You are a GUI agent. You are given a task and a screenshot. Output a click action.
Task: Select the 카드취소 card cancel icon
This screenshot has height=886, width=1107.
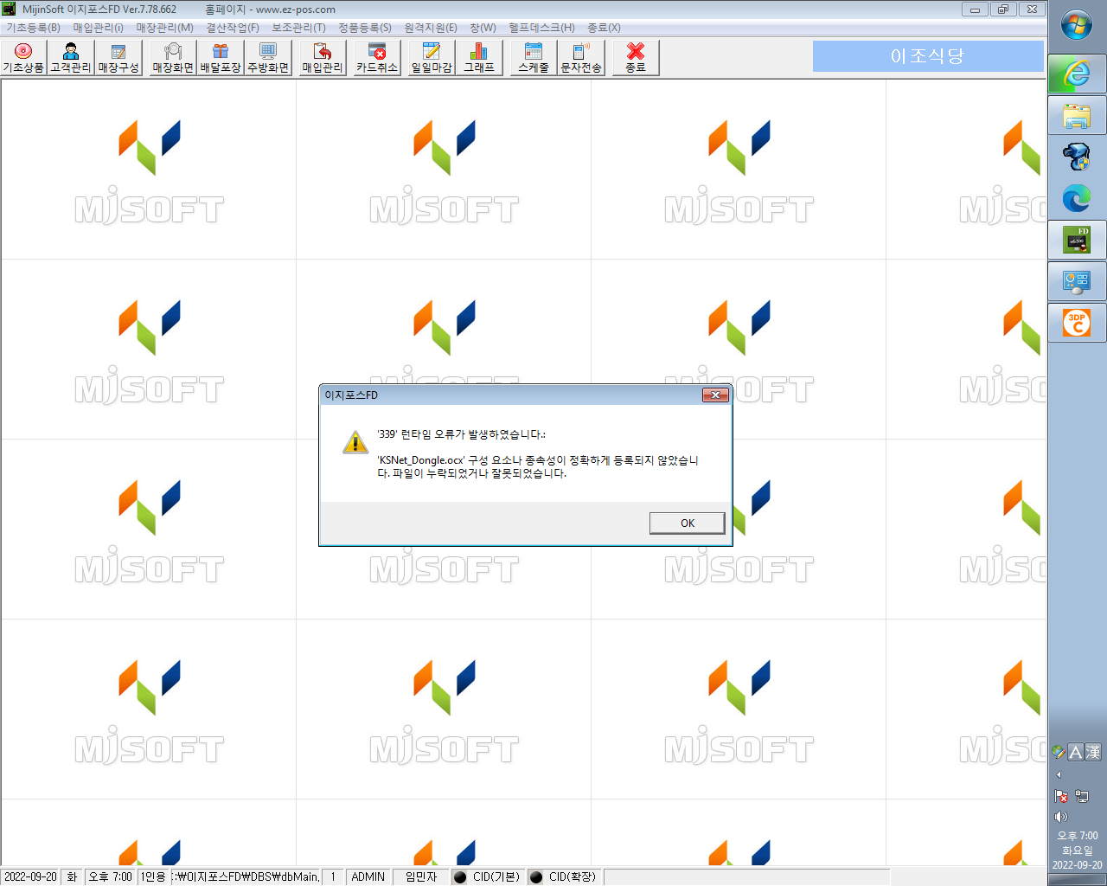[x=377, y=57]
